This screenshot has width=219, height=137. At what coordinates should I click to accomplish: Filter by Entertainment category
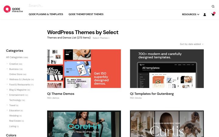(x=19, y=95)
